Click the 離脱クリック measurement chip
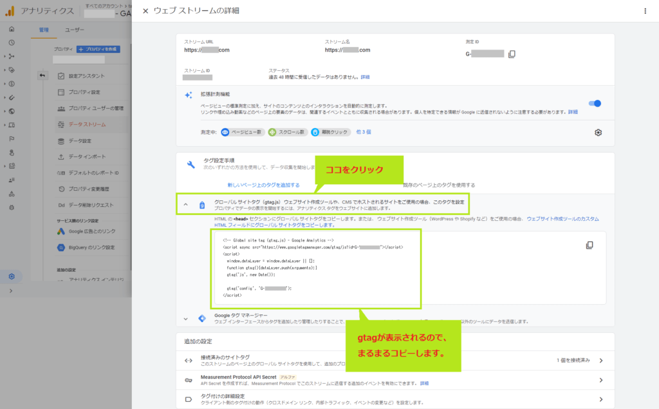The height and width of the screenshot is (409, 659). (331, 132)
